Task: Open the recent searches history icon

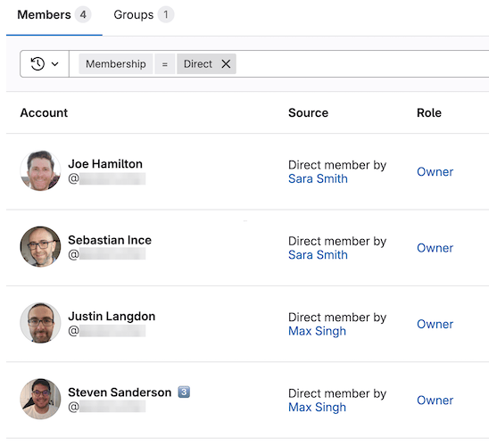Action: [x=37, y=64]
